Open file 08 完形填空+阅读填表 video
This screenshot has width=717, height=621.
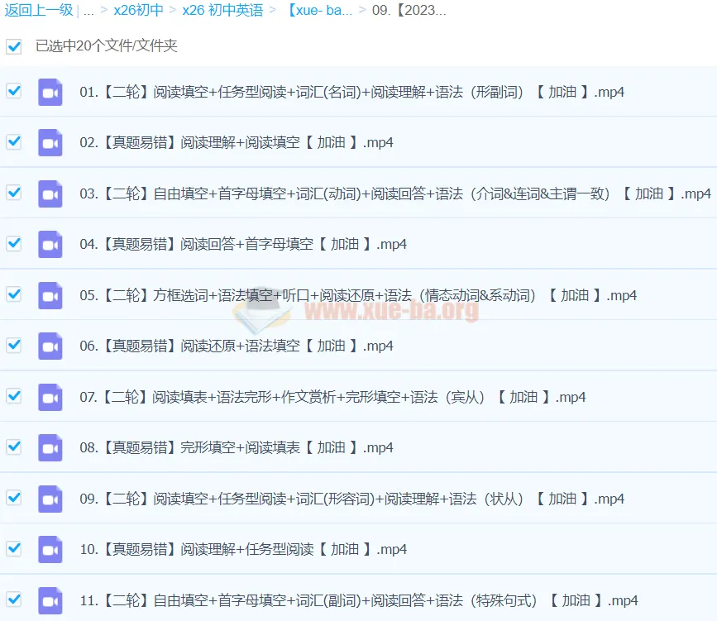[x=237, y=447]
